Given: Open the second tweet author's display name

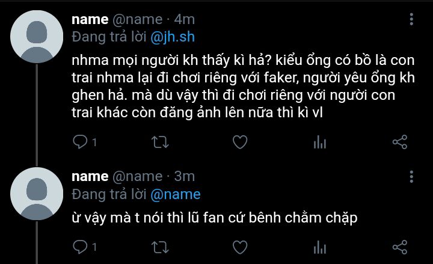Looking at the screenshot, I should click(x=90, y=176).
